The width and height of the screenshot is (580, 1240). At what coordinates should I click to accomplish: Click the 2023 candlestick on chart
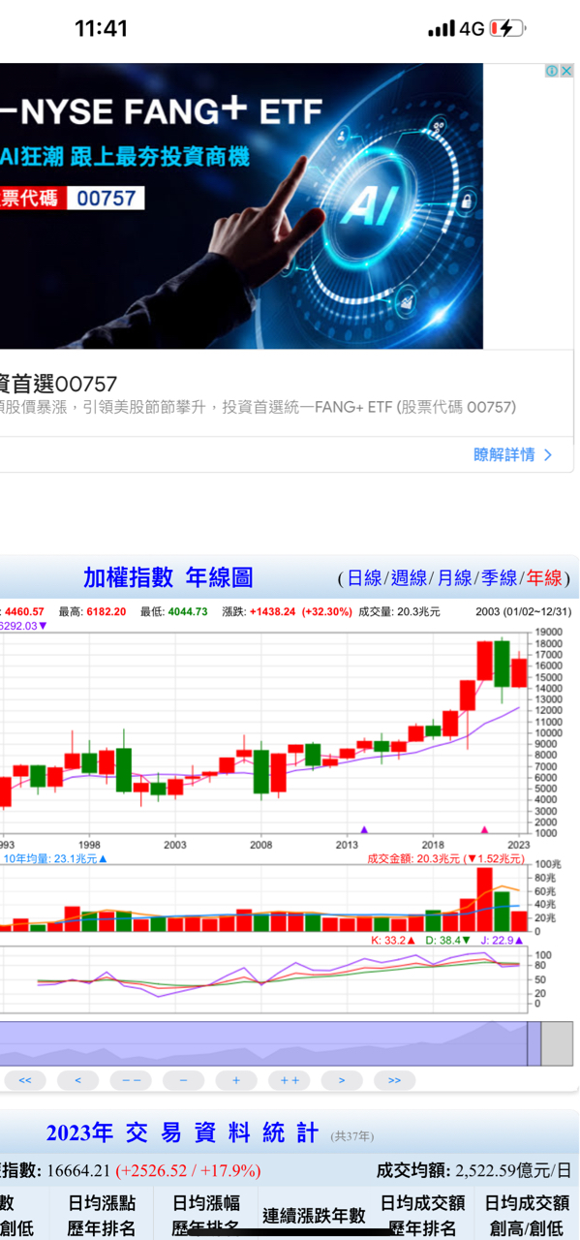519,671
